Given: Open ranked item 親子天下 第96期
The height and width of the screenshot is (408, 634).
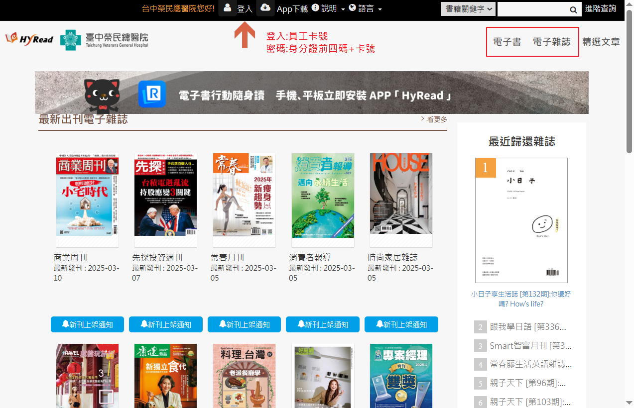Looking at the screenshot, I should 528,384.
